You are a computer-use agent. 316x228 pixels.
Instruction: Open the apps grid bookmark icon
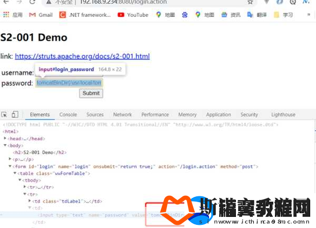[6, 15]
